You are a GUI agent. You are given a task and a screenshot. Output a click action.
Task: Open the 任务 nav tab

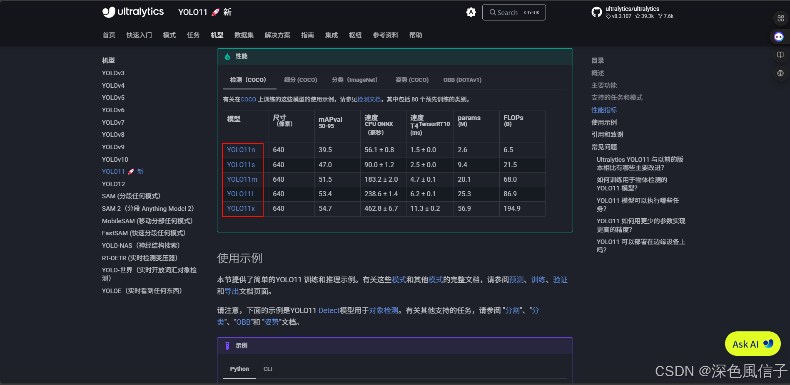click(x=193, y=35)
